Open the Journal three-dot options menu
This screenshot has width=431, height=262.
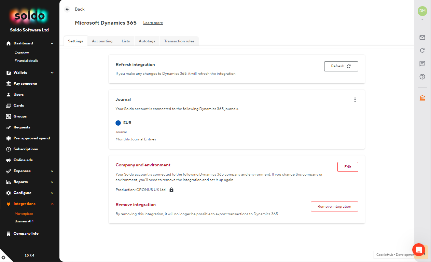tap(355, 100)
